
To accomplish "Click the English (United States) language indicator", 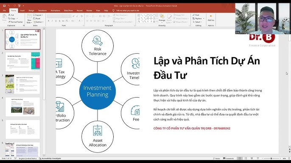I will 28,158.
